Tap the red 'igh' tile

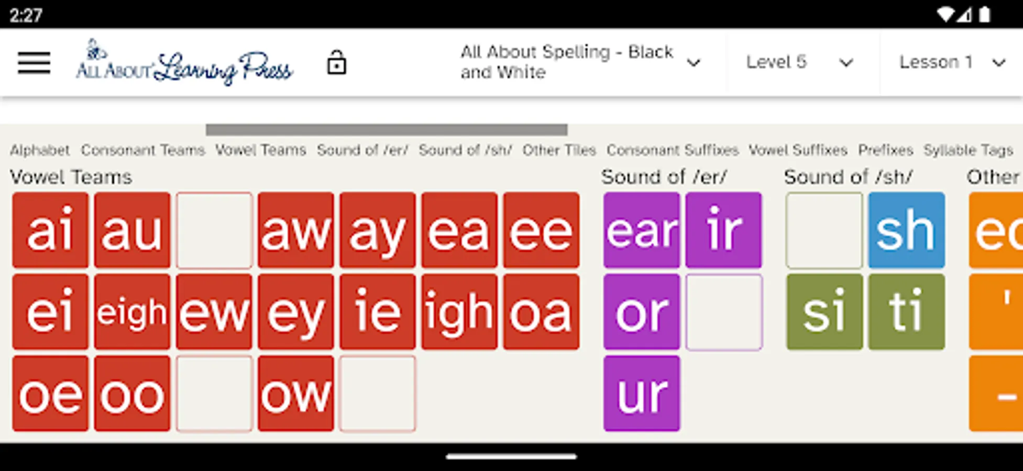[x=459, y=312]
